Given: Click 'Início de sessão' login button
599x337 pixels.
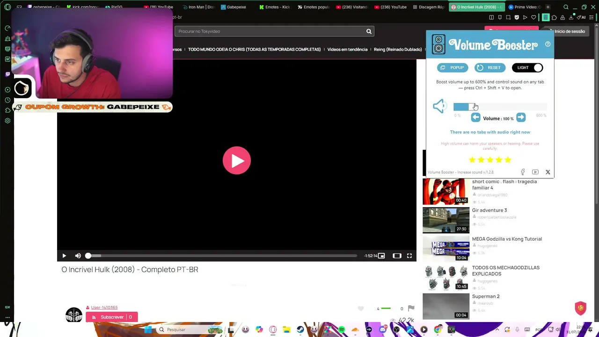Looking at the screenshot, I should click(570, 31).
